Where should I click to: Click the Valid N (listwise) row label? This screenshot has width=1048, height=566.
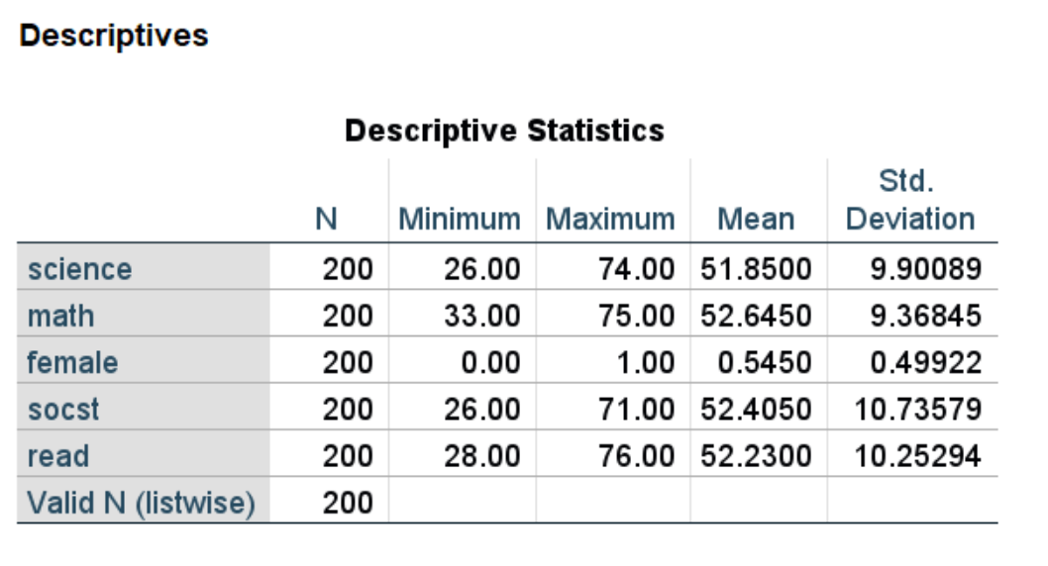[x=141, y=503]
